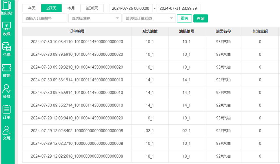Select the 近30天 date range tab
This screenshot has width=280, height=164.
(92, 8)
